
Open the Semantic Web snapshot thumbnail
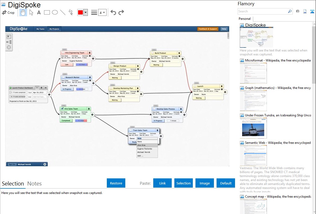(x=253, y=155)
